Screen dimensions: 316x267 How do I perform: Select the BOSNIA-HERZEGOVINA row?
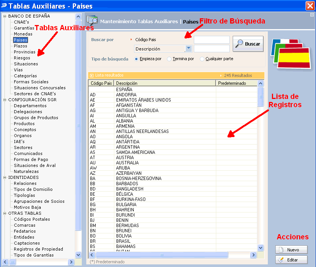[x=173, y=178]
